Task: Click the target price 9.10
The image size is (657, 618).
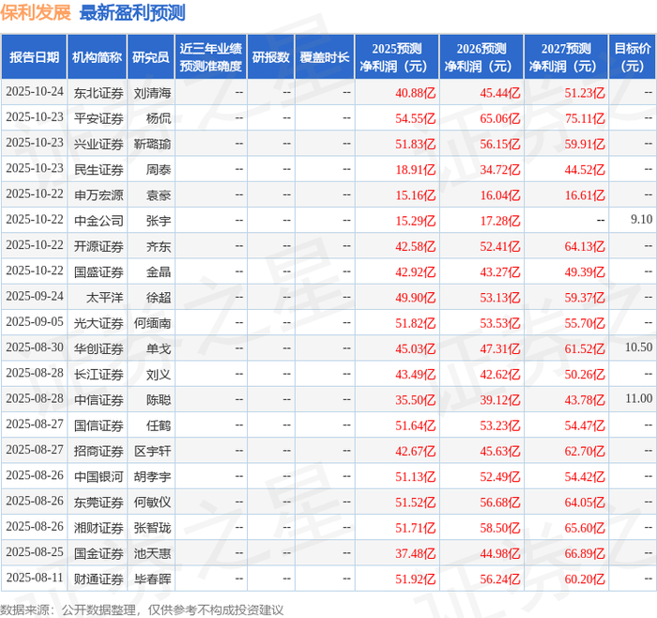Action: tap(641, 219)
